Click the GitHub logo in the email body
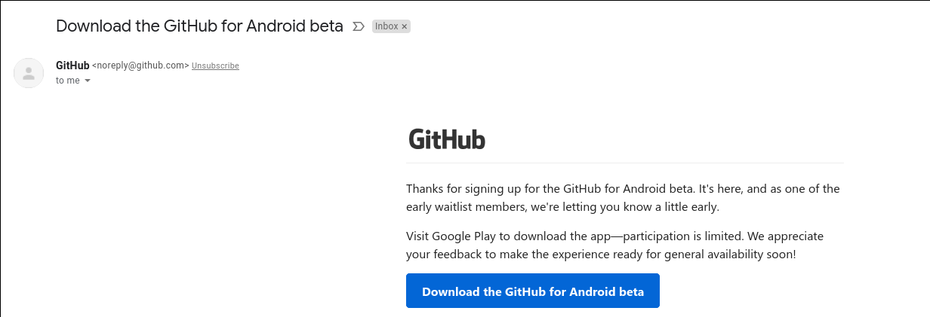This screenshot has height=317, width=930. tap(447, 139)
